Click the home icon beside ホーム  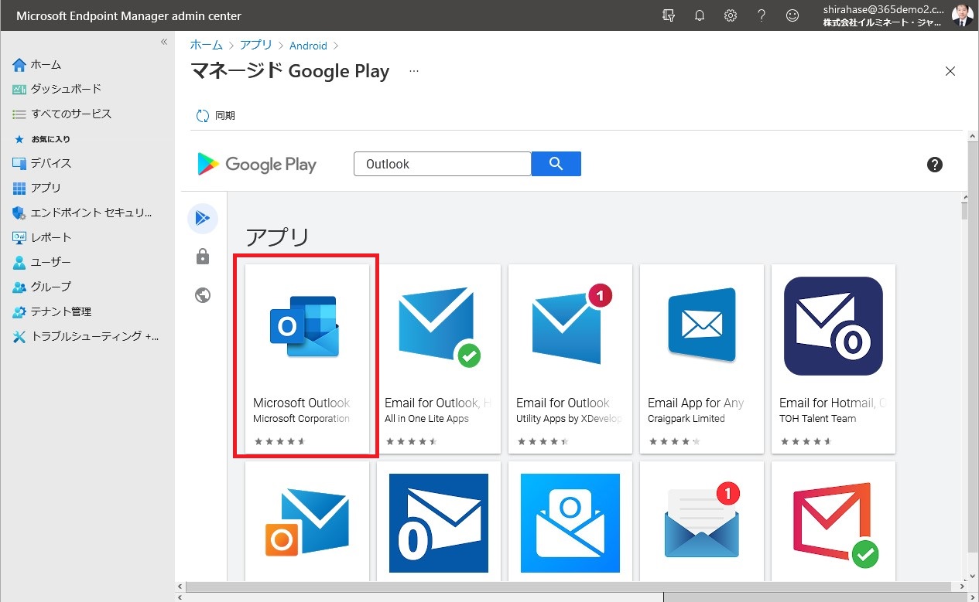tap(19, 64)
